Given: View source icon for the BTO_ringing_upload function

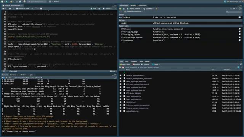Looking at the screenshot, I should click(x=239, y=35).
